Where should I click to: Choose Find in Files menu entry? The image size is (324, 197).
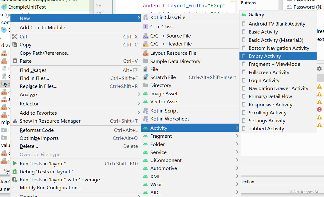[x=34, y=78]
